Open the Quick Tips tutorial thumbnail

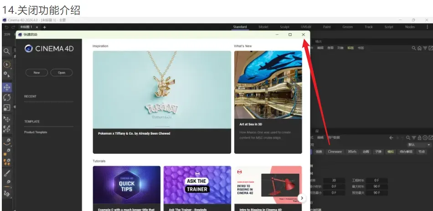point(126,185)
